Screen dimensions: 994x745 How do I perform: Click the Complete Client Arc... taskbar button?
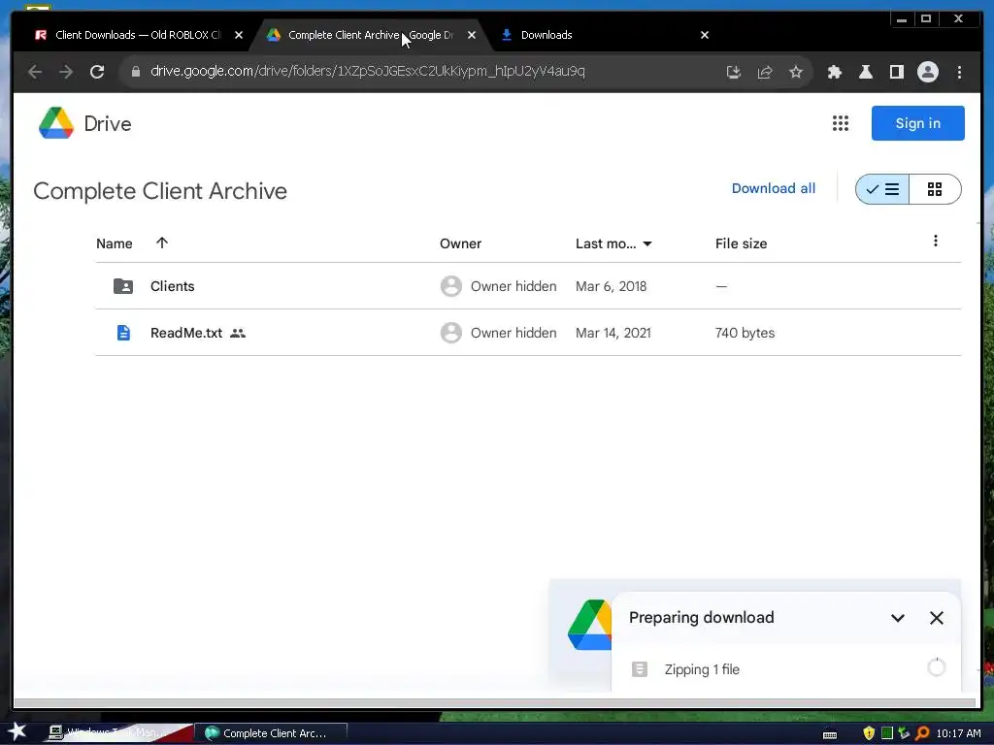(x=271, y=733)
